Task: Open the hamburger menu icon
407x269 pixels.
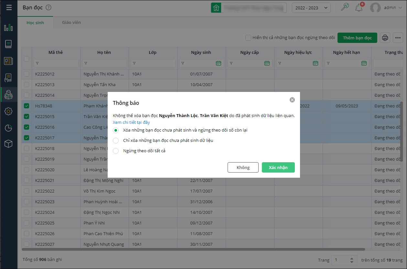Action: (x=9, y=8)
